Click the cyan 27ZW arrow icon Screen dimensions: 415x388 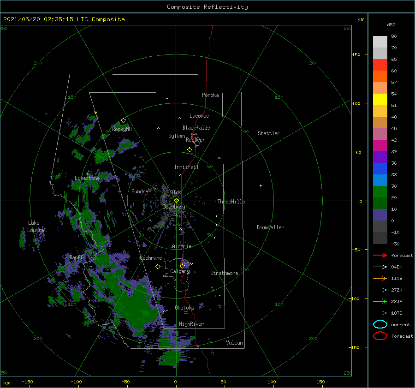point(380,290)
